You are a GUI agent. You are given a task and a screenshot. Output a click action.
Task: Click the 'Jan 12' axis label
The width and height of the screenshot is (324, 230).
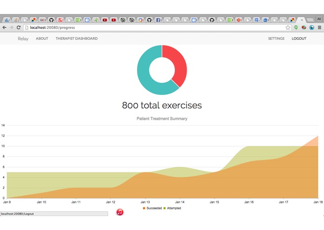(x=110, y=202)
